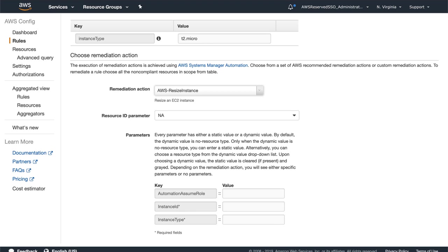
Task: Open the Remediation action dropdown
Action: point(209,90)
